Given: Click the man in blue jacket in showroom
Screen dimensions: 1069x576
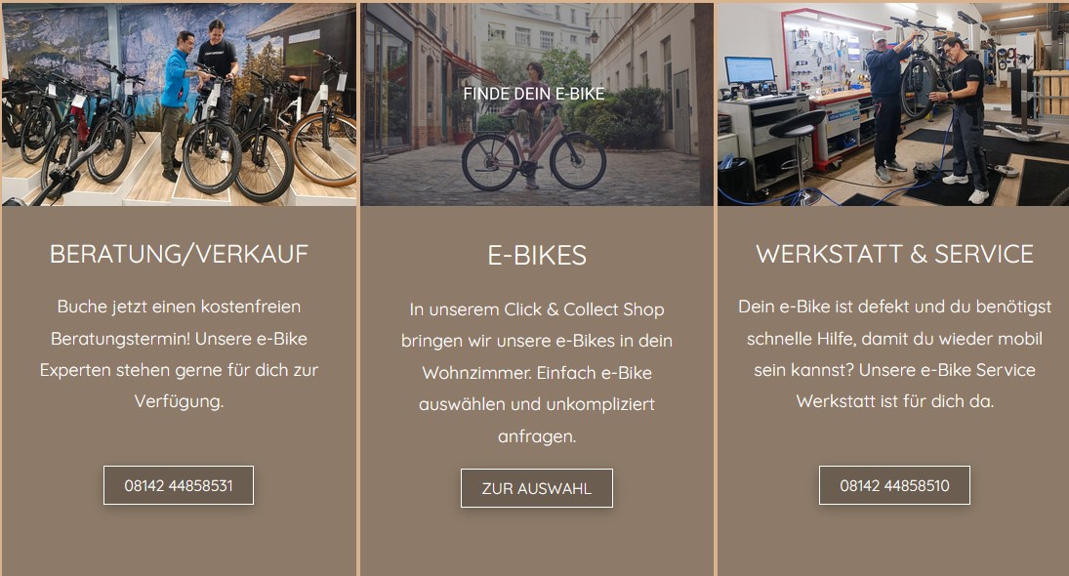Looking at the screenshot, I should [x=177, y=103].
